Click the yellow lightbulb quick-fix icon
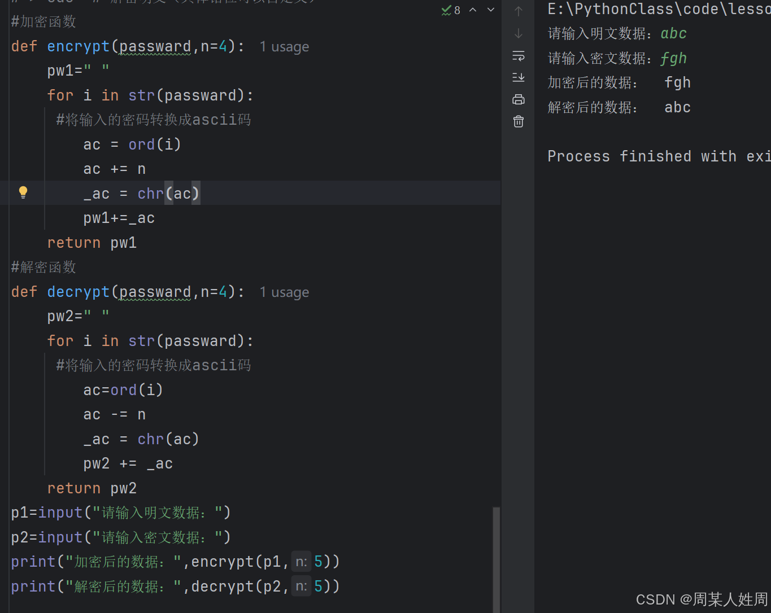This screenshot has width=771, height=613. point(23,192)
